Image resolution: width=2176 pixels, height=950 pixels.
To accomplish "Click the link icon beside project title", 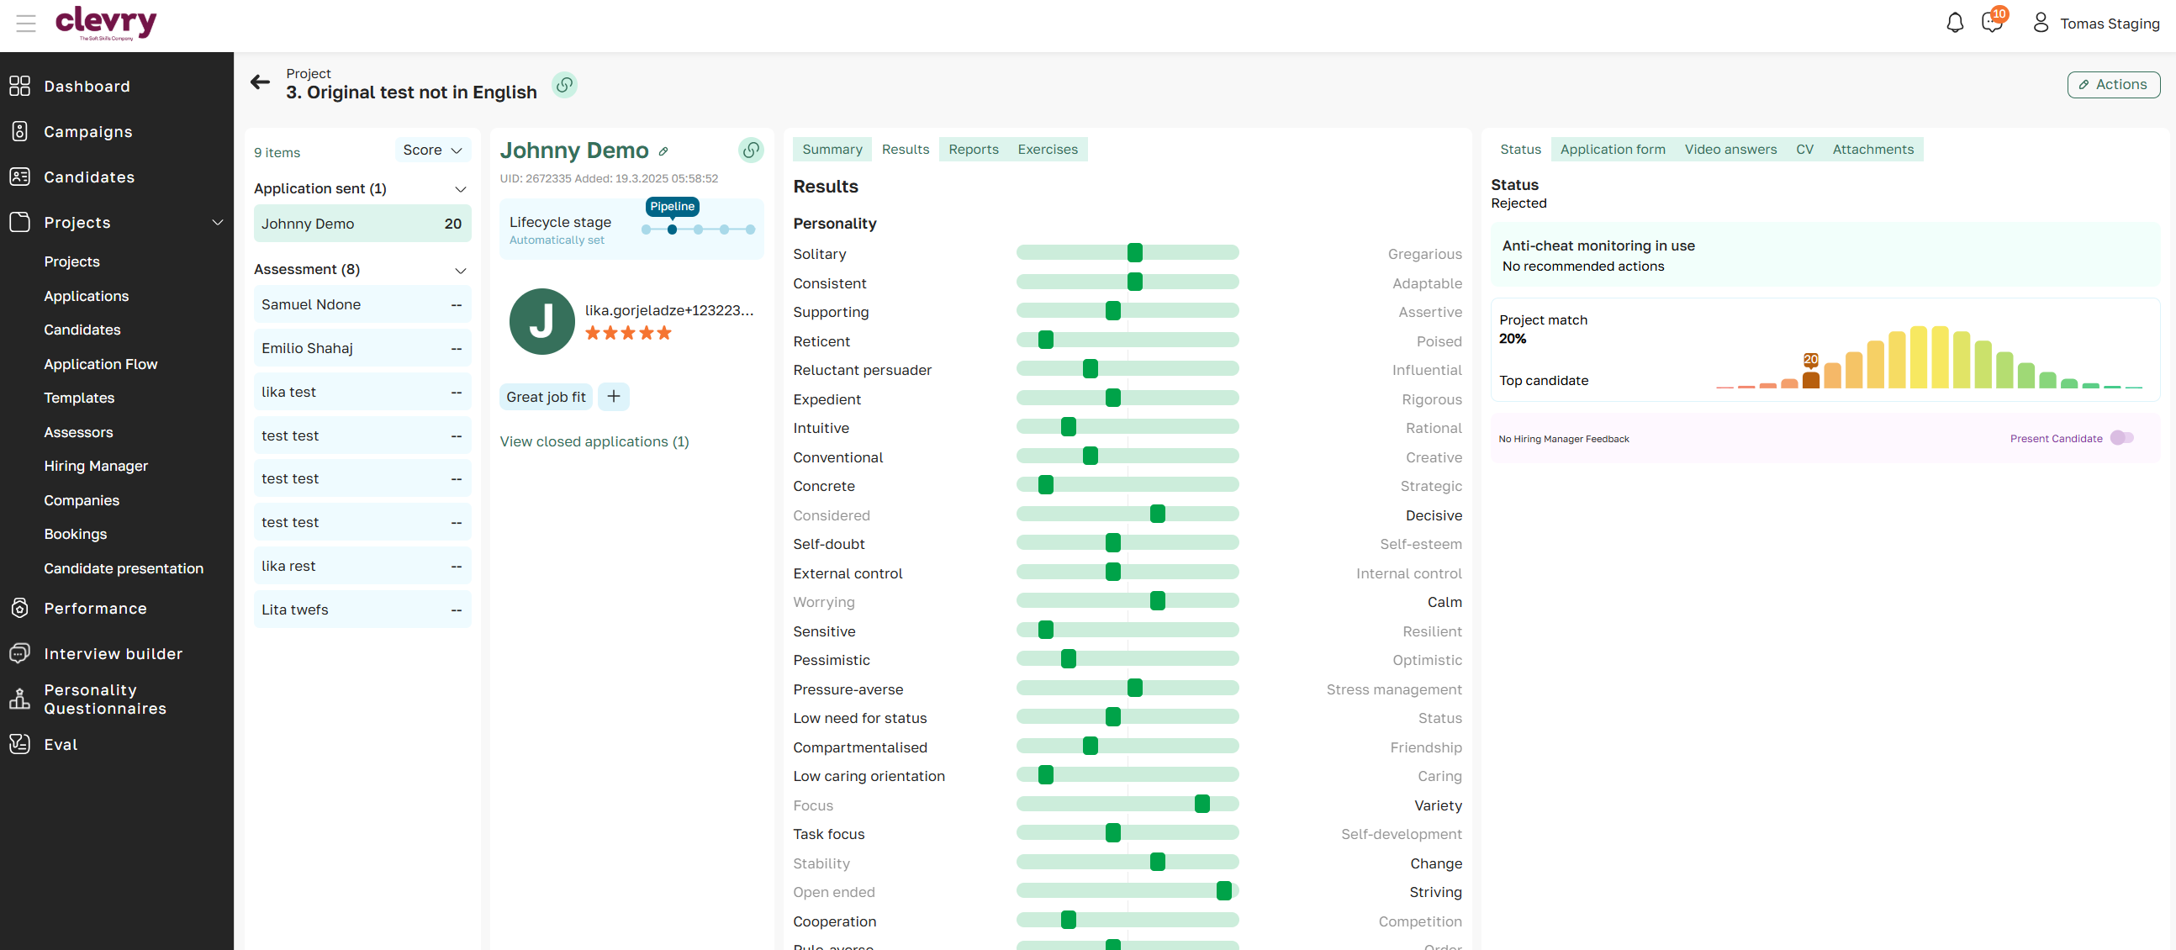I will [x=564, y=84].
